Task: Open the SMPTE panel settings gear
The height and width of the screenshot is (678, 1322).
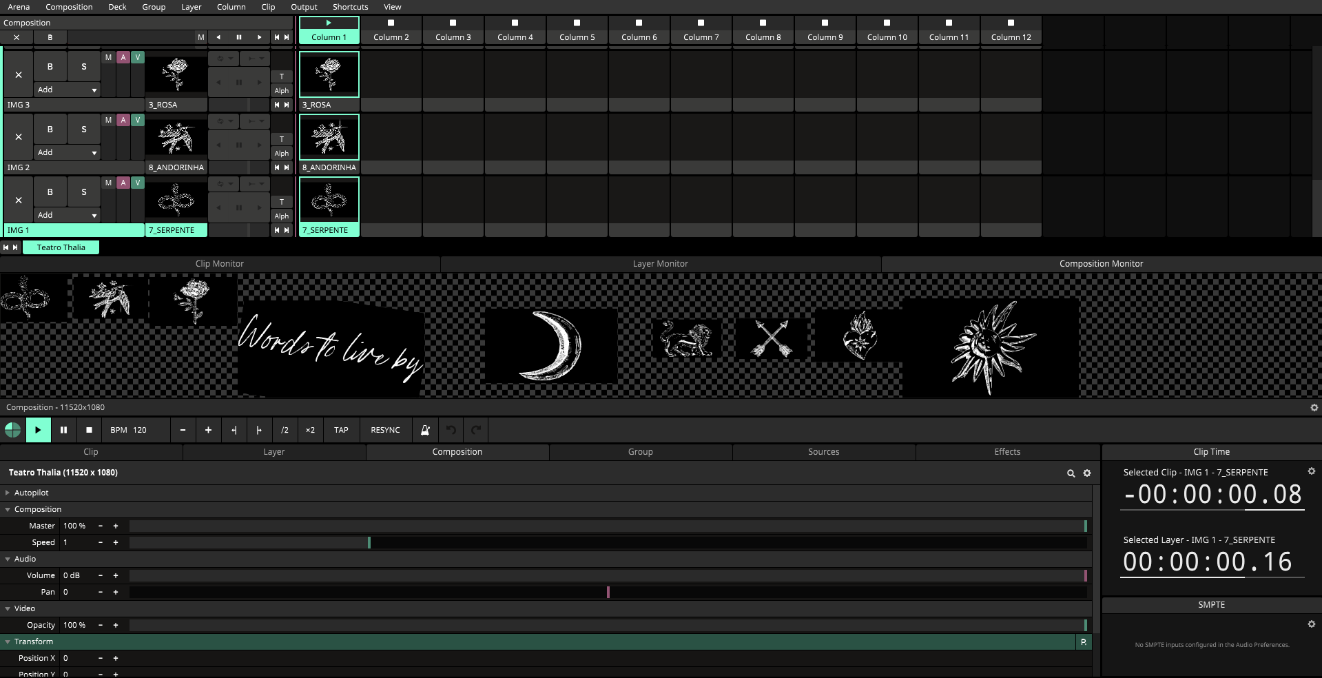Action: coord(1311,624)
